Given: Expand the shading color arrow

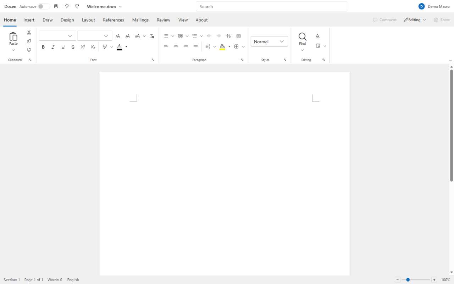Looking at the screenshot, I should 229,47.
